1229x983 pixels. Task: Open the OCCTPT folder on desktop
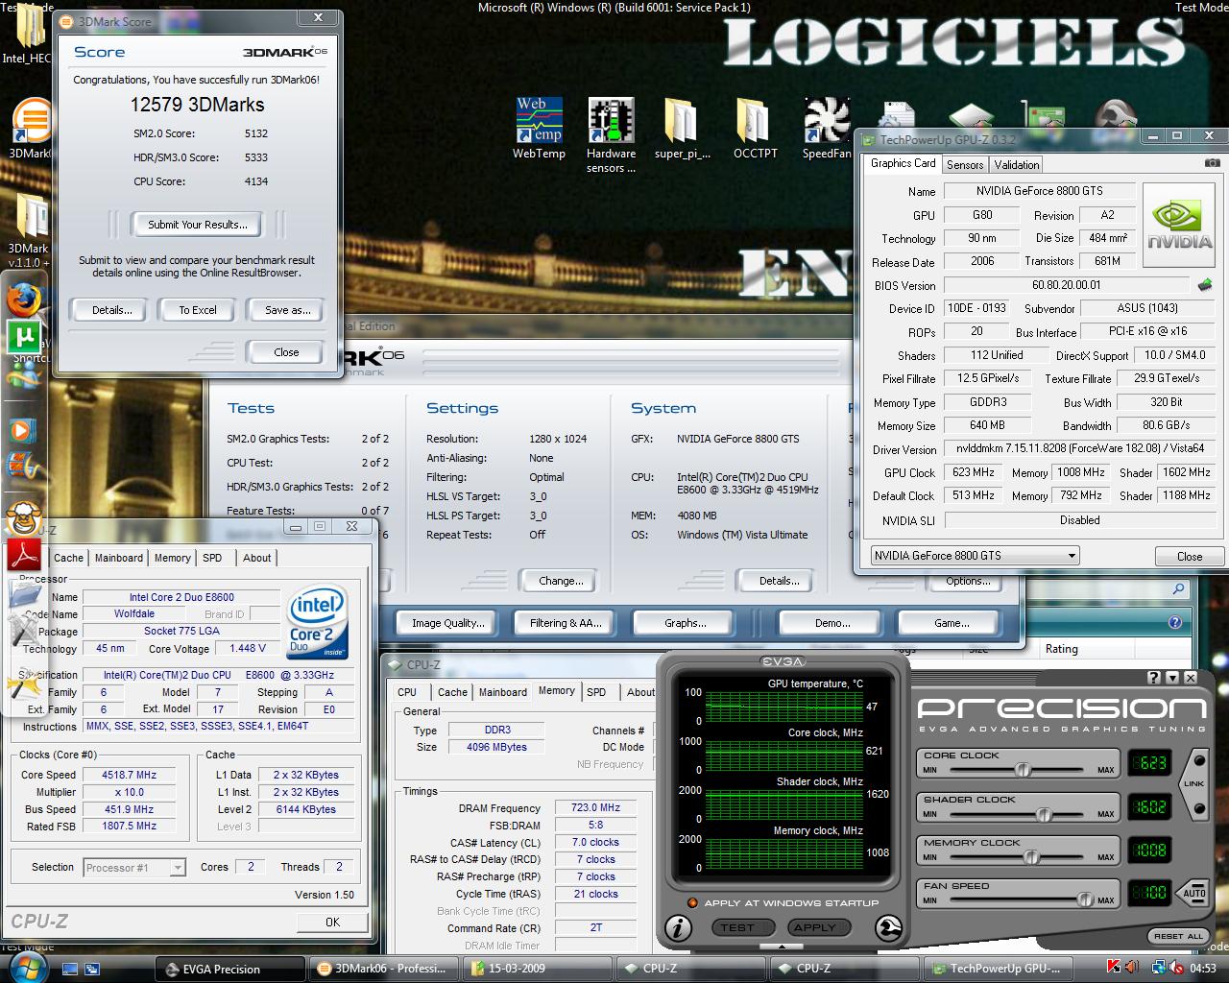pos(755,128)
